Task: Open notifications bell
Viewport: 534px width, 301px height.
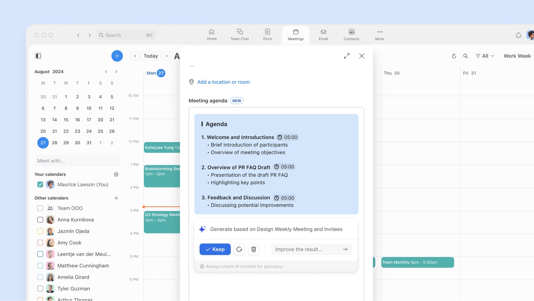Action: pyautogui.click(x=518, y=35)
